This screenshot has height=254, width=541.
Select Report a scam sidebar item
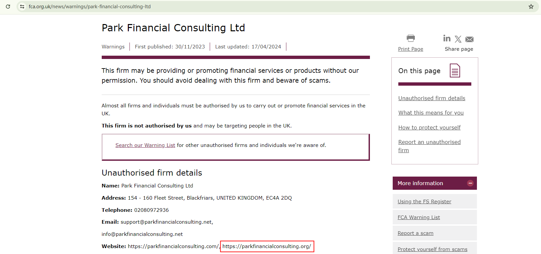click(x=415, y=233)
